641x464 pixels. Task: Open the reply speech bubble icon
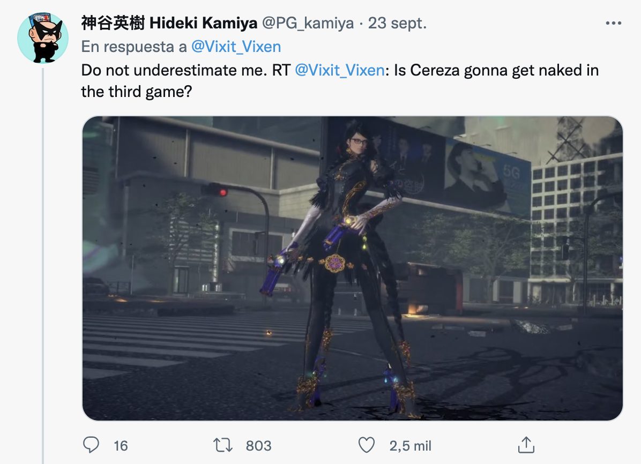(91, 445)
